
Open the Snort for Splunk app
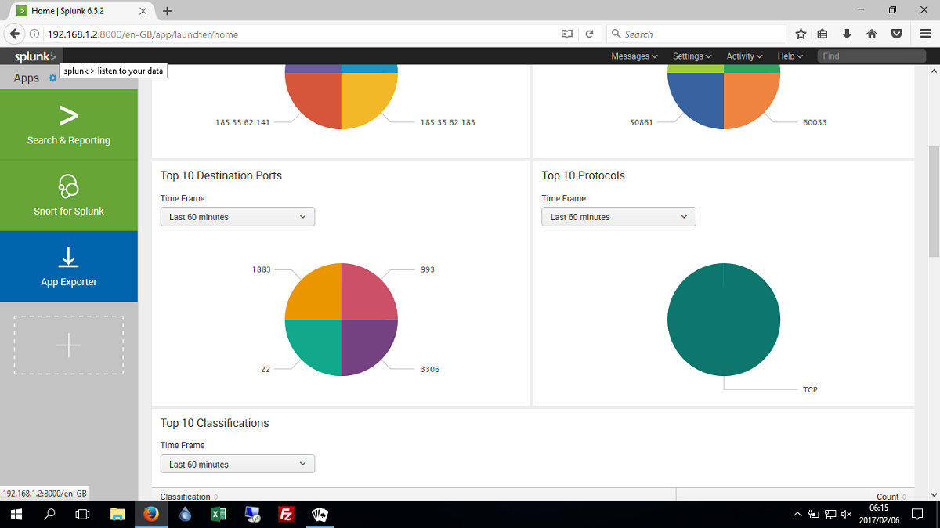pos(69,196)
